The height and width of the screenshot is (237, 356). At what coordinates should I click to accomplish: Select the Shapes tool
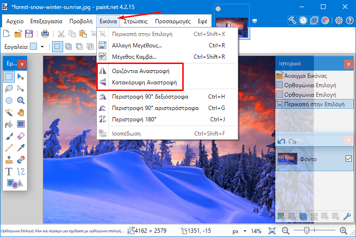pyautogui.click(x=15, y=183)
